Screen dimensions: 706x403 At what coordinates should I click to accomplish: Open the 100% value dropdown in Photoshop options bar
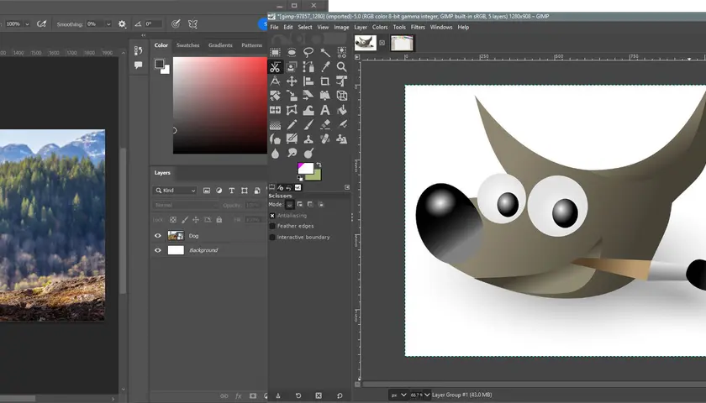[27, 24]
